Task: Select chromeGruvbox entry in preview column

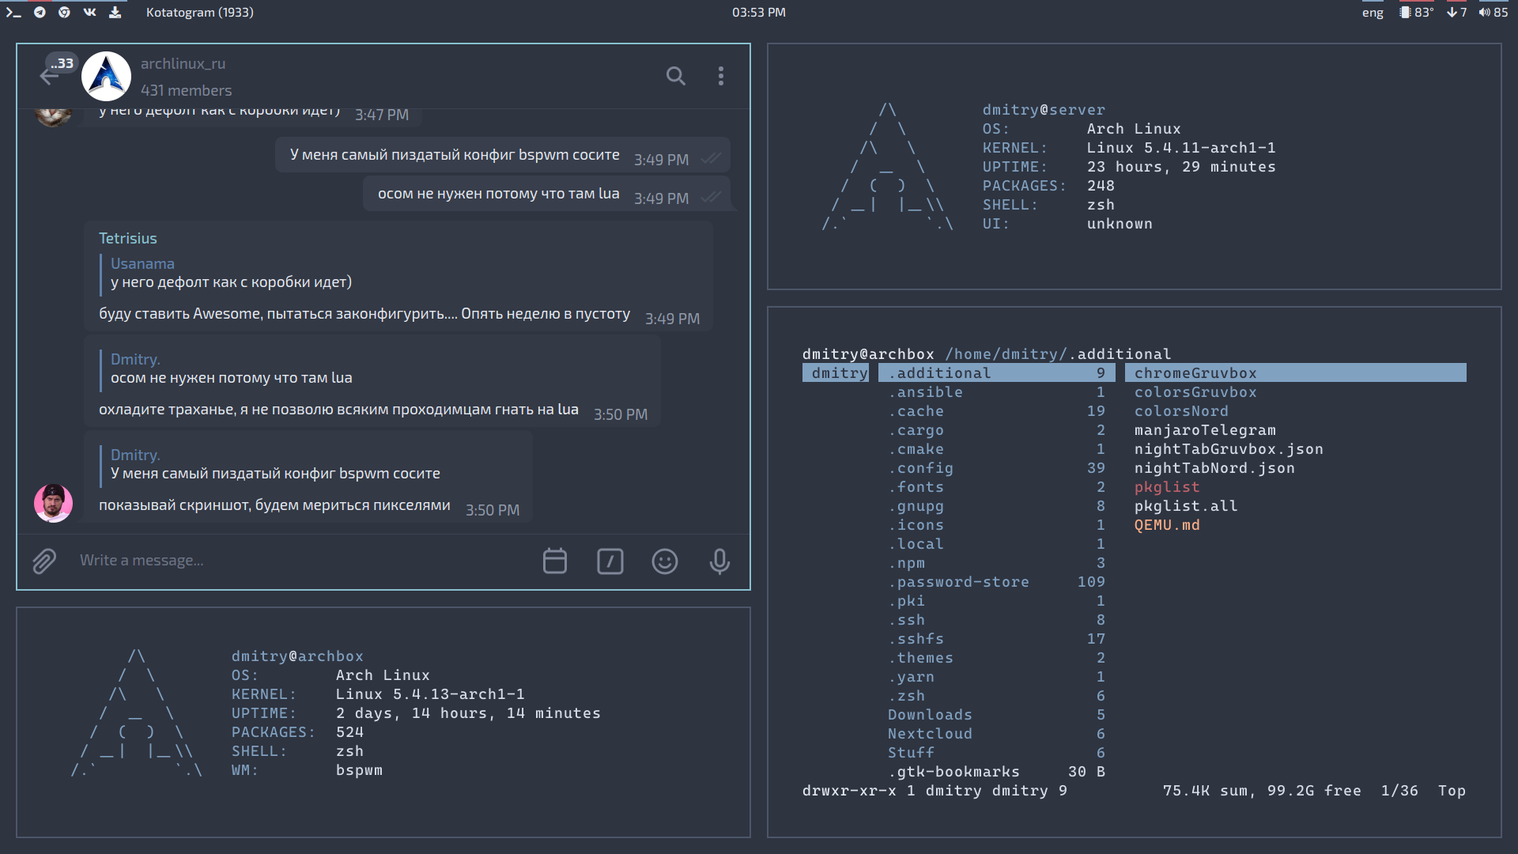Action: point(1295,373)
